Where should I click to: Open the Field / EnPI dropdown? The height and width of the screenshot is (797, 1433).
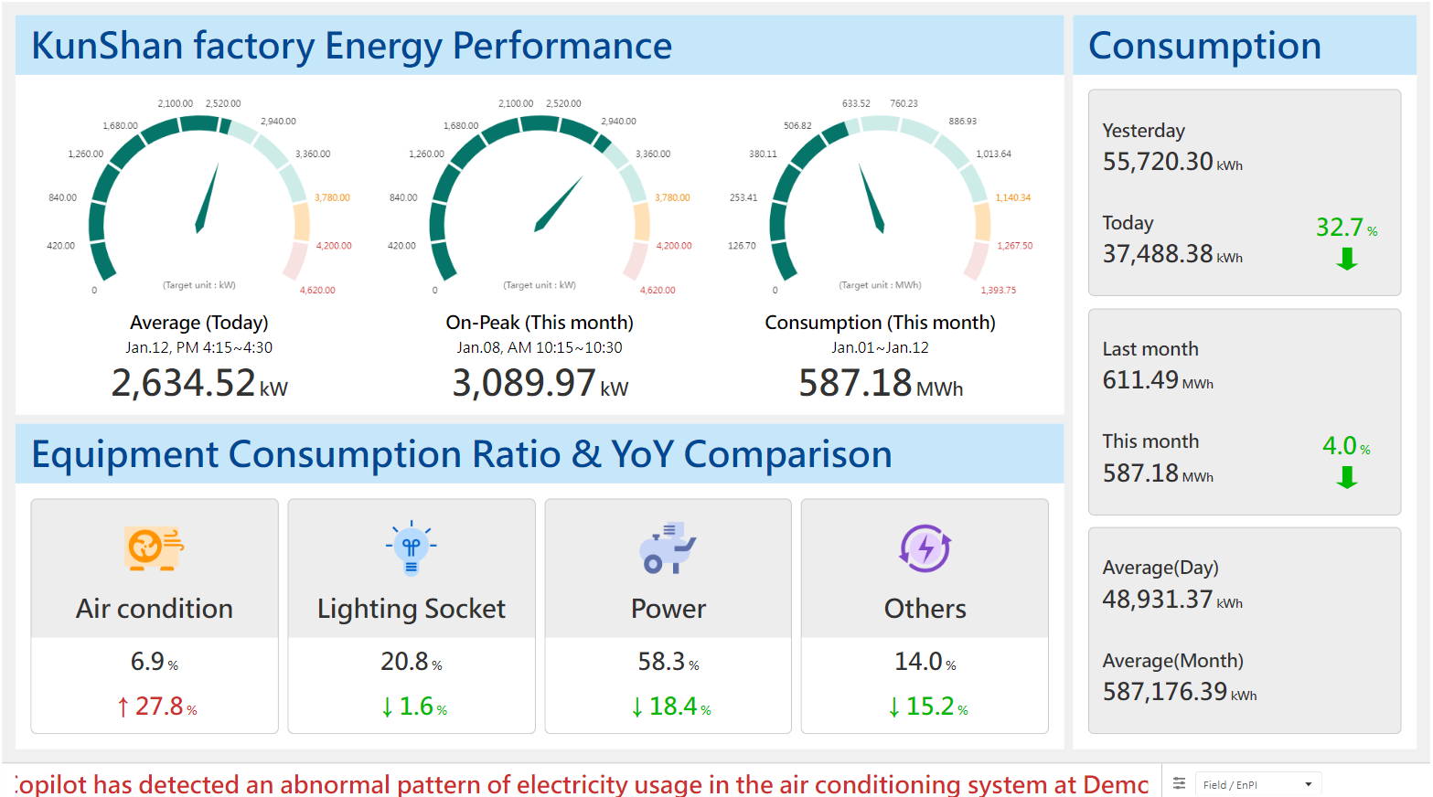1257,783
